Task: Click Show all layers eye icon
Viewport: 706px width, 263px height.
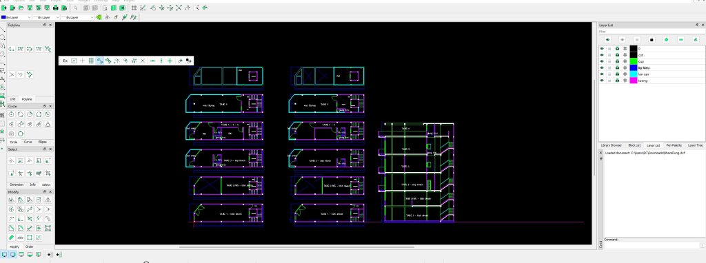Action: coord(607,39)
